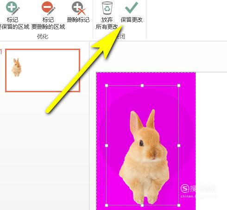
Task: Select slide 1 thumbnail with rabbit
Action: [43, 70]
